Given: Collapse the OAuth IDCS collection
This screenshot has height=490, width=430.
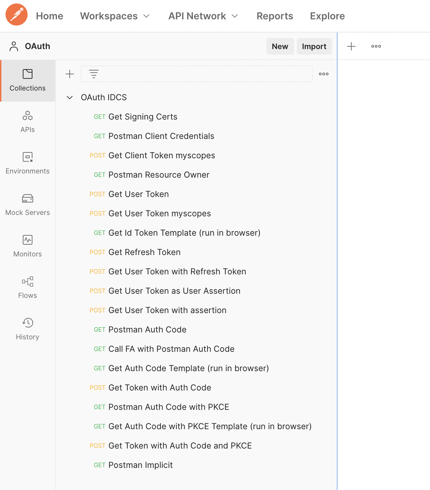Looking at the screenshot, I should [69, 97].
